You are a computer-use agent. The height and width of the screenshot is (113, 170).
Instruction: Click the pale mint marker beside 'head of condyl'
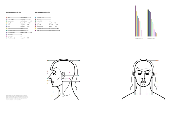(7, 38)
